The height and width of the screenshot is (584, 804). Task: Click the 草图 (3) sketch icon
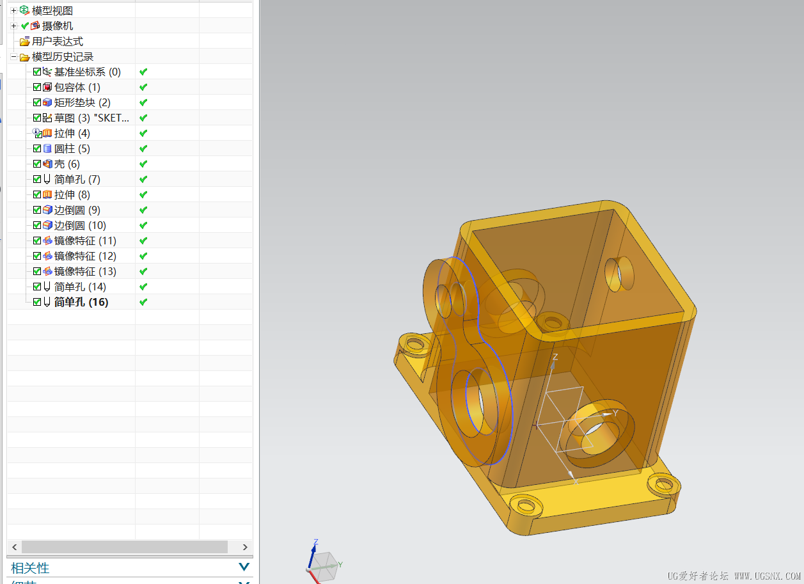pyautogui.click(x=47, y=118)
